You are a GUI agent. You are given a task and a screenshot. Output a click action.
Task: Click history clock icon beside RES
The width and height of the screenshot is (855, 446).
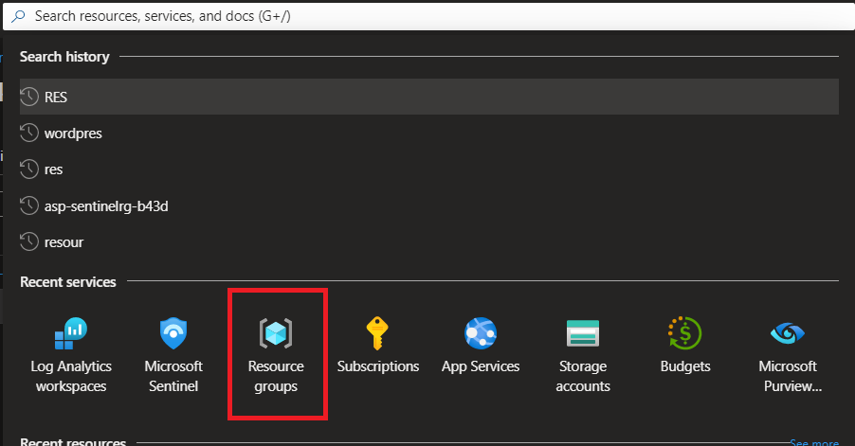tap(29, 97)
